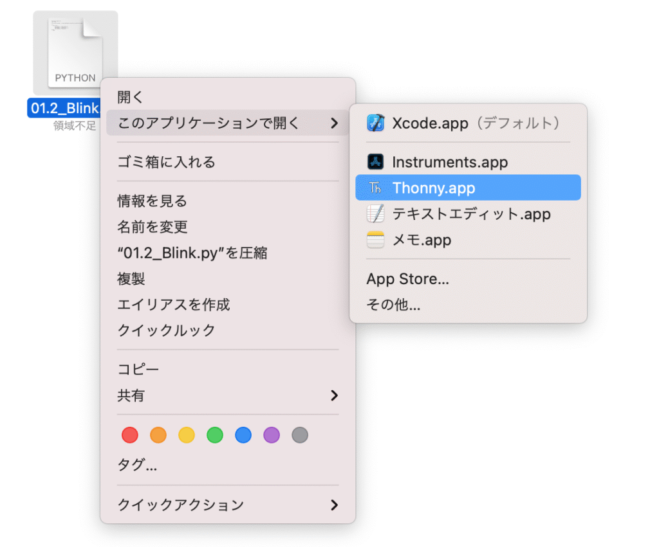The image size is (659, 547).
Task: Open file with Thonny.app
Action: coord(469,187)
